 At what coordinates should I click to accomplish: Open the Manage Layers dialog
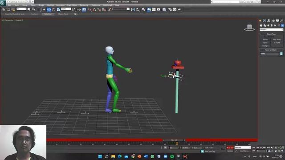tap(143, 9)
